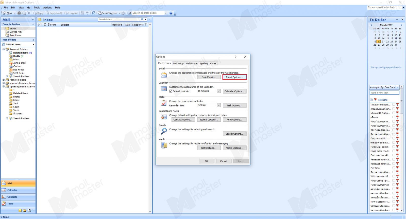Click the magnifier icon in Search Inbox

coord(142,19)
